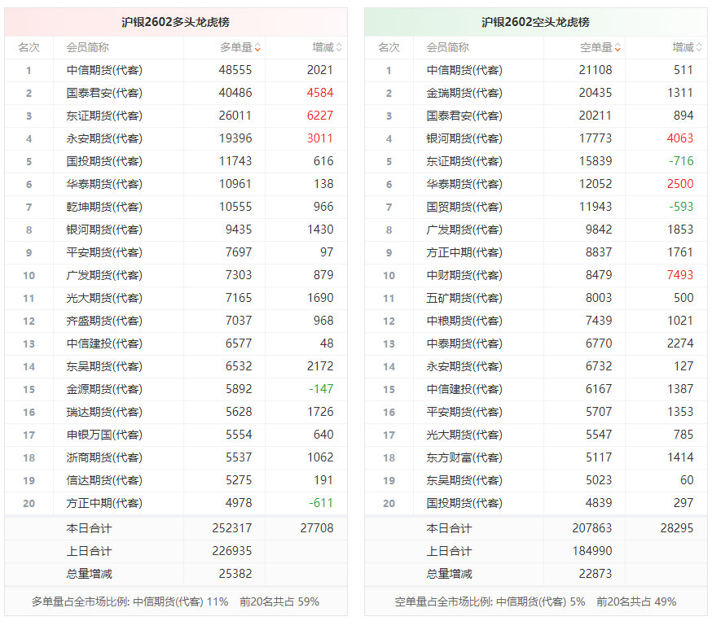
Task: Click short 总量增减 value 22873
Action: point(596,573)
